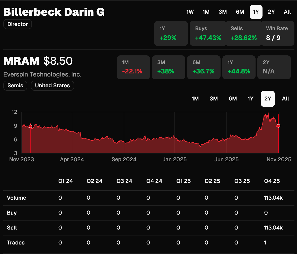Set the price chart to All
This screenshot has width=297, height=254.
(x=285, y=99)
